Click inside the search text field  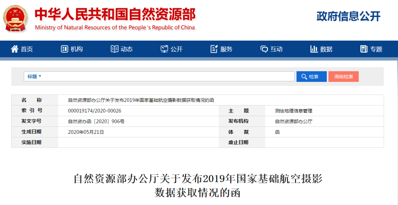[x=166, y=76]
